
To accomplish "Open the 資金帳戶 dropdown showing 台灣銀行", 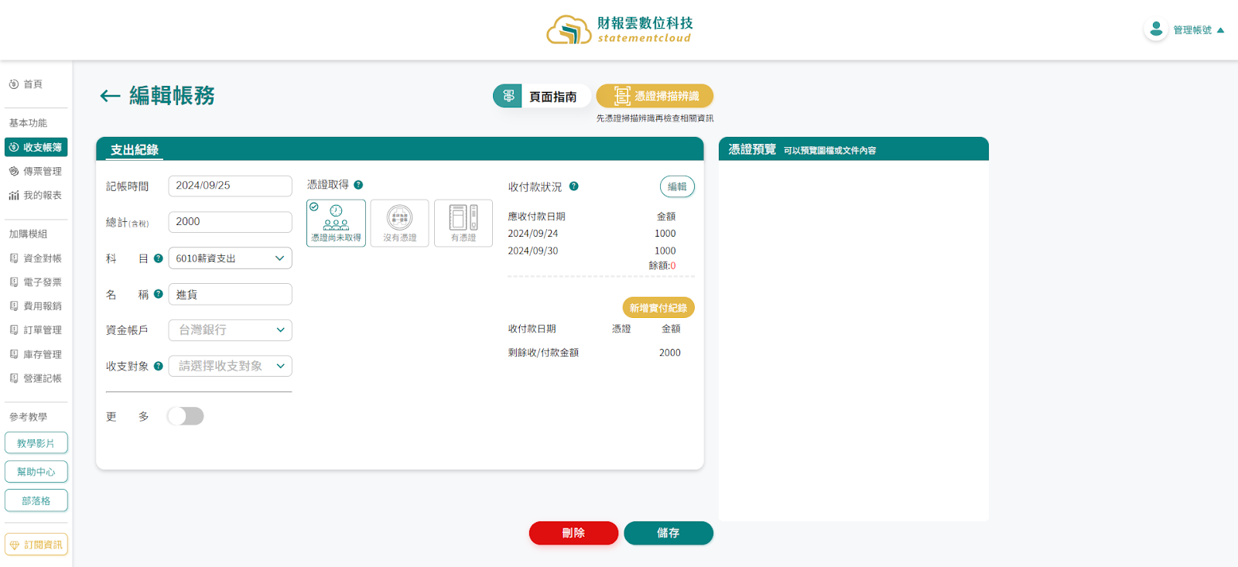I will (x=230, y=330).
